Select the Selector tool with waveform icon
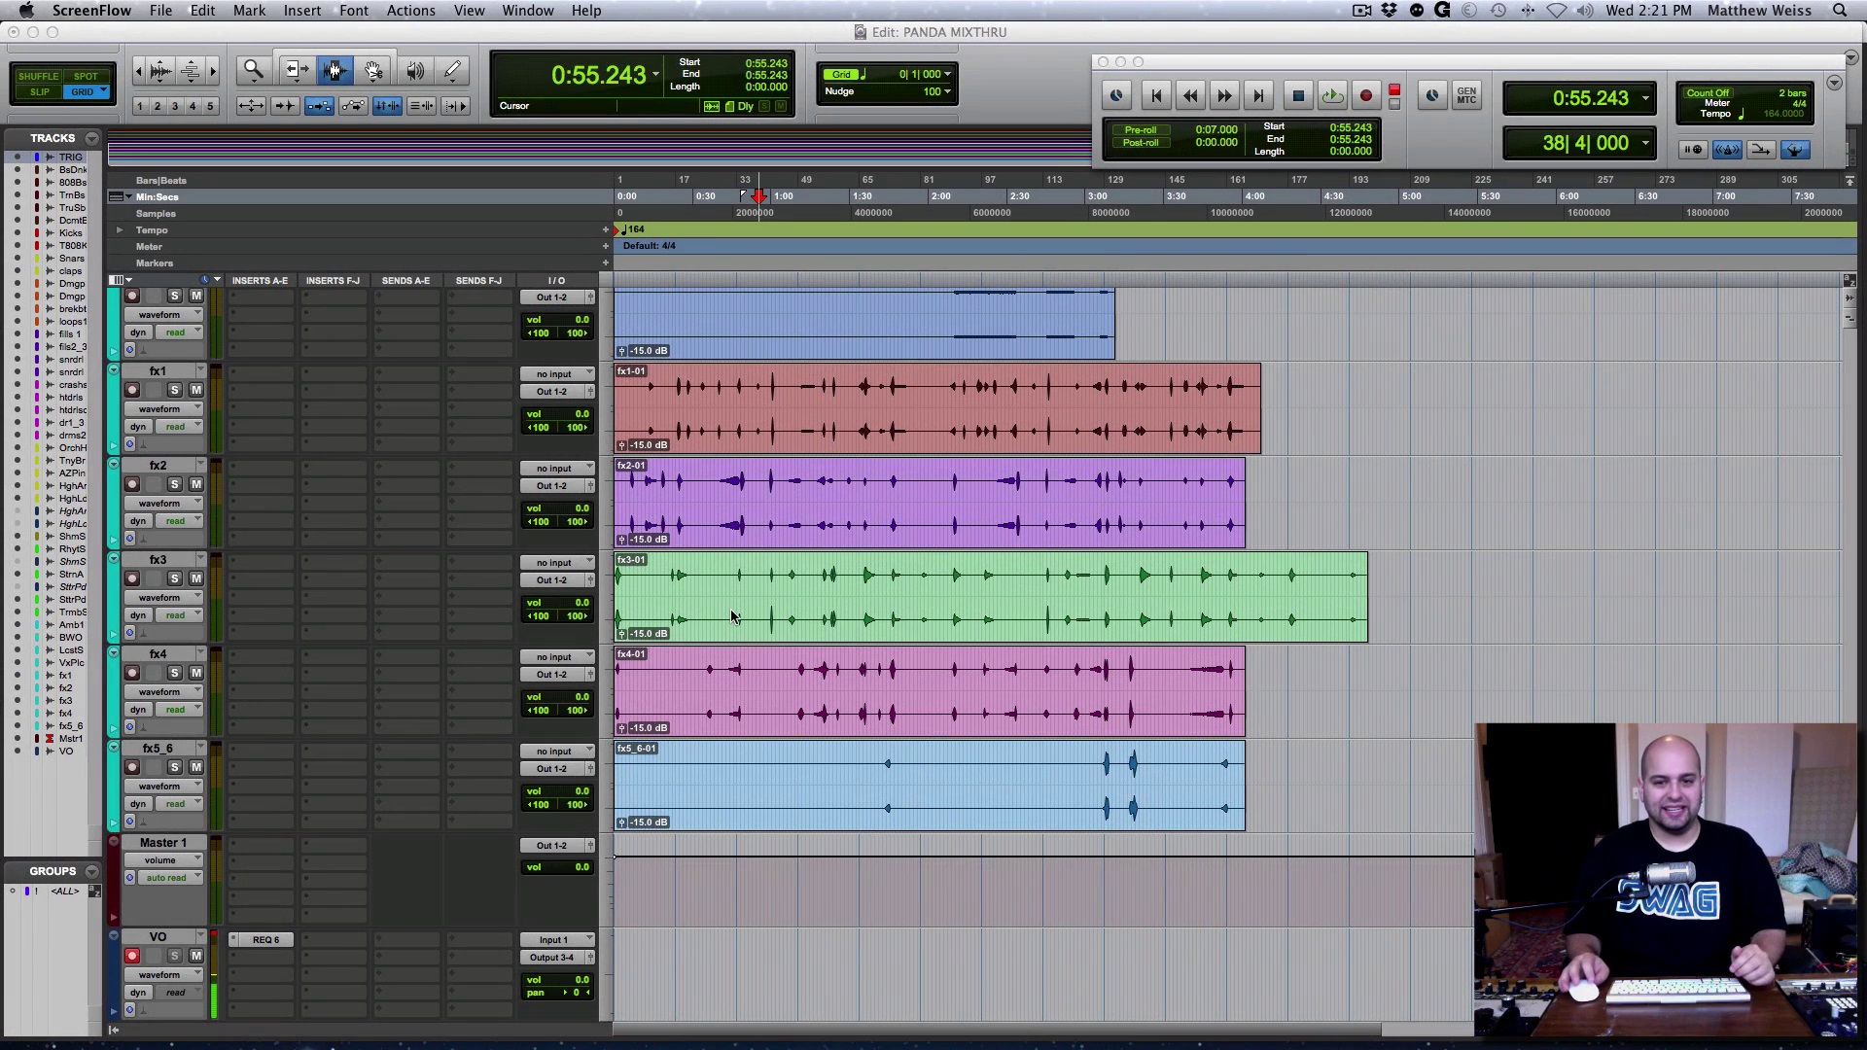Image resolution: width=1867 pixels, height=1050 pixels. 335,70
